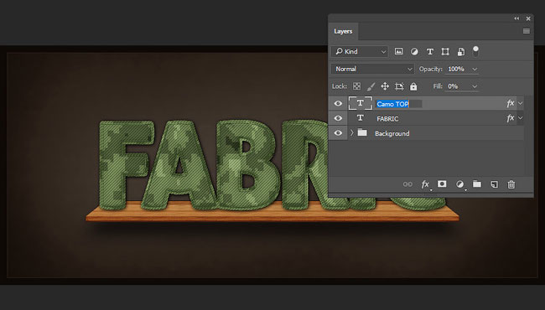Open the Normal blend mode dropdown
The height and width of the screenshot is (310, 545).
click(x=372, y=69)
